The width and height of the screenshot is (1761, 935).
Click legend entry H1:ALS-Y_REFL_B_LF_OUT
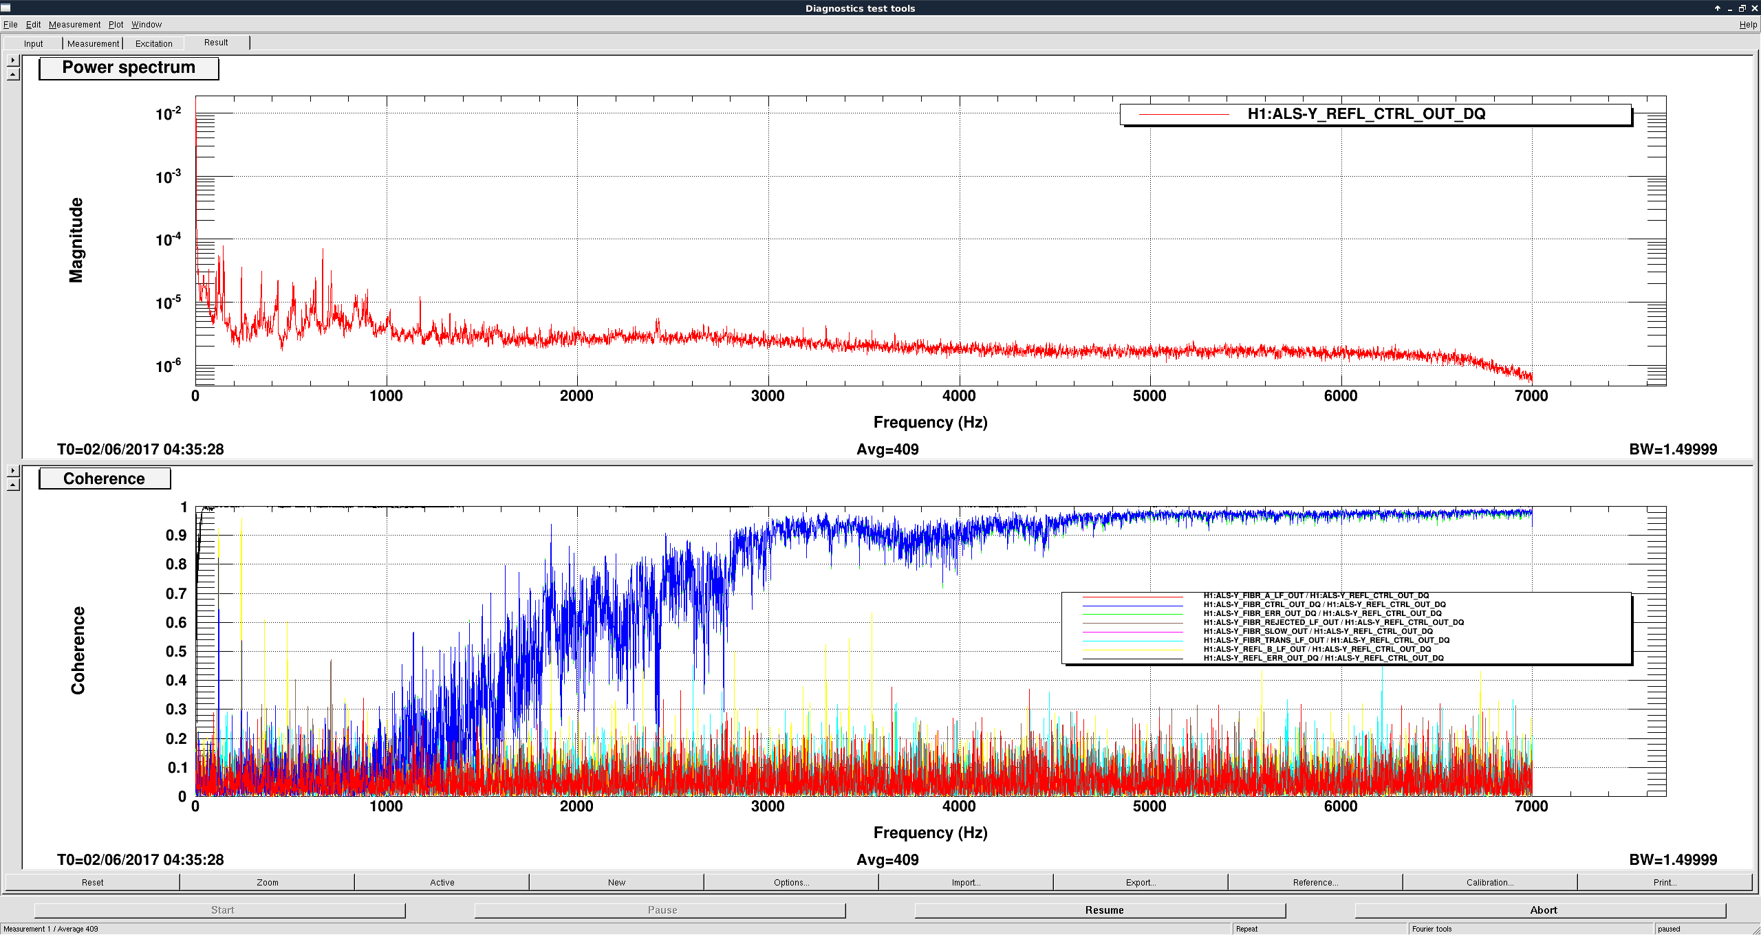pos(1317,649)
